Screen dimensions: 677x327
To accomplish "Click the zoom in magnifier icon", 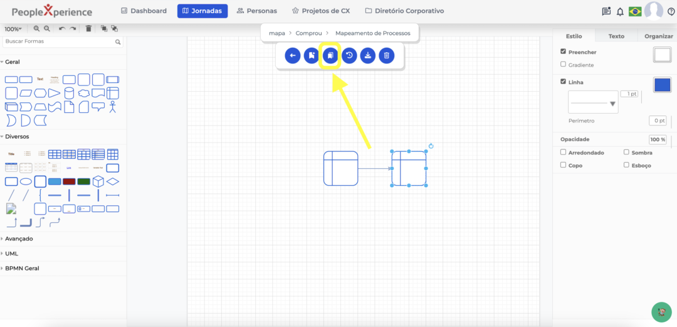I will tap(37, 29).
